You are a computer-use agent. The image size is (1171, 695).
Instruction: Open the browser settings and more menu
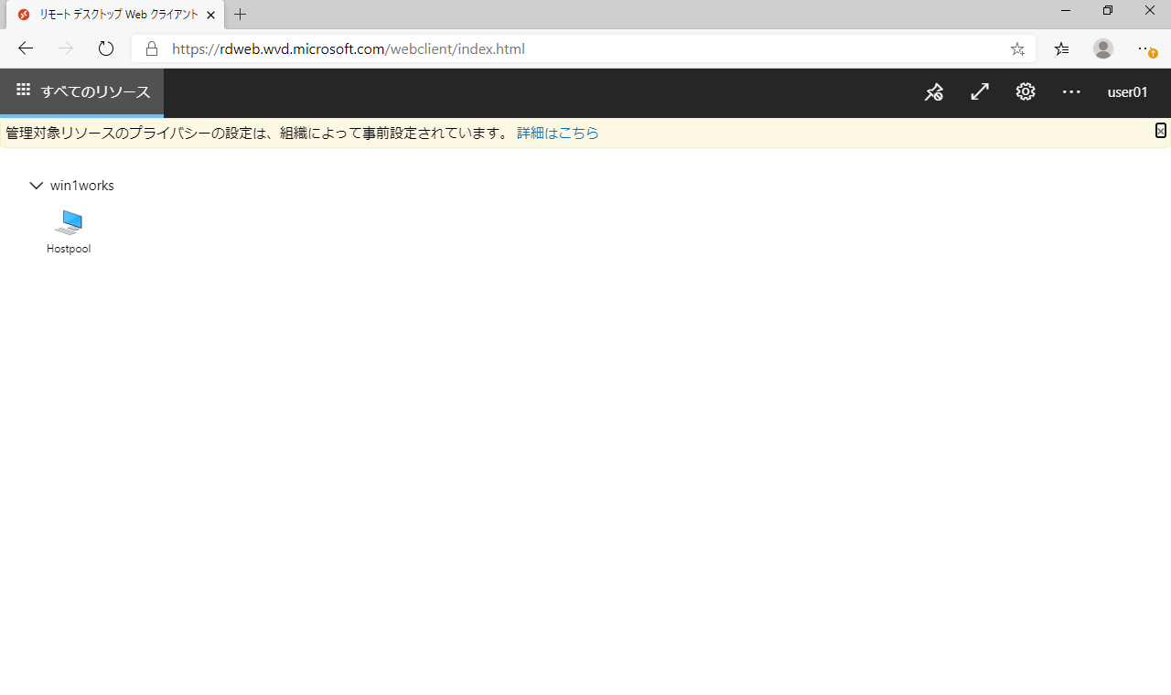tap(1145, 49)
